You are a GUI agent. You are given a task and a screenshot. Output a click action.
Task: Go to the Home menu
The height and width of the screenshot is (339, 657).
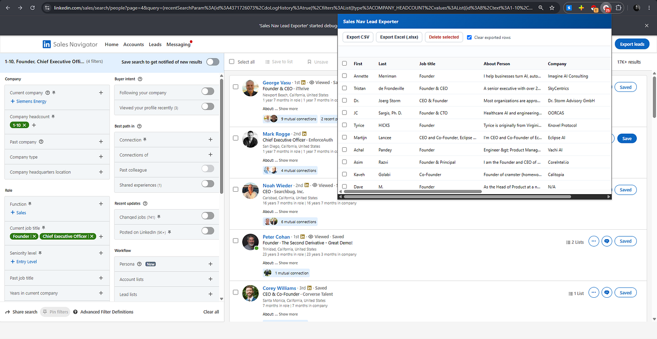112,45
